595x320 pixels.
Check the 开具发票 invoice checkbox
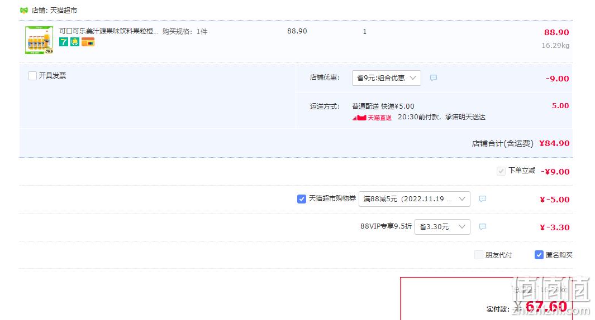click(32, 76)
